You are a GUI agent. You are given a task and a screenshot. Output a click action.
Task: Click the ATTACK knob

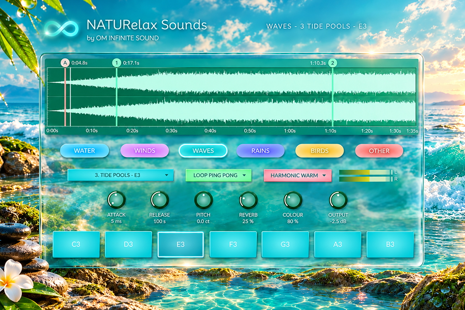pos(116,200)
